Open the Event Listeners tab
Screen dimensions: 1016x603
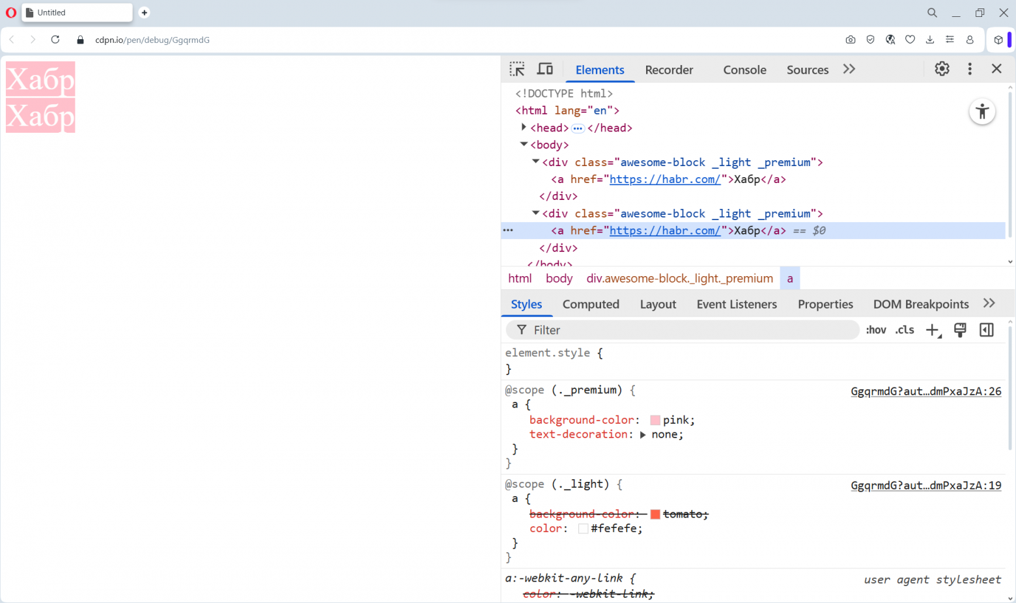click(737, 304)
